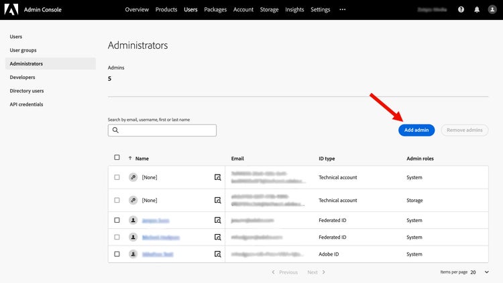503x283 pixels.
Task: Click view details icon for Adobe ID row
Action: [x=217, y=254]
